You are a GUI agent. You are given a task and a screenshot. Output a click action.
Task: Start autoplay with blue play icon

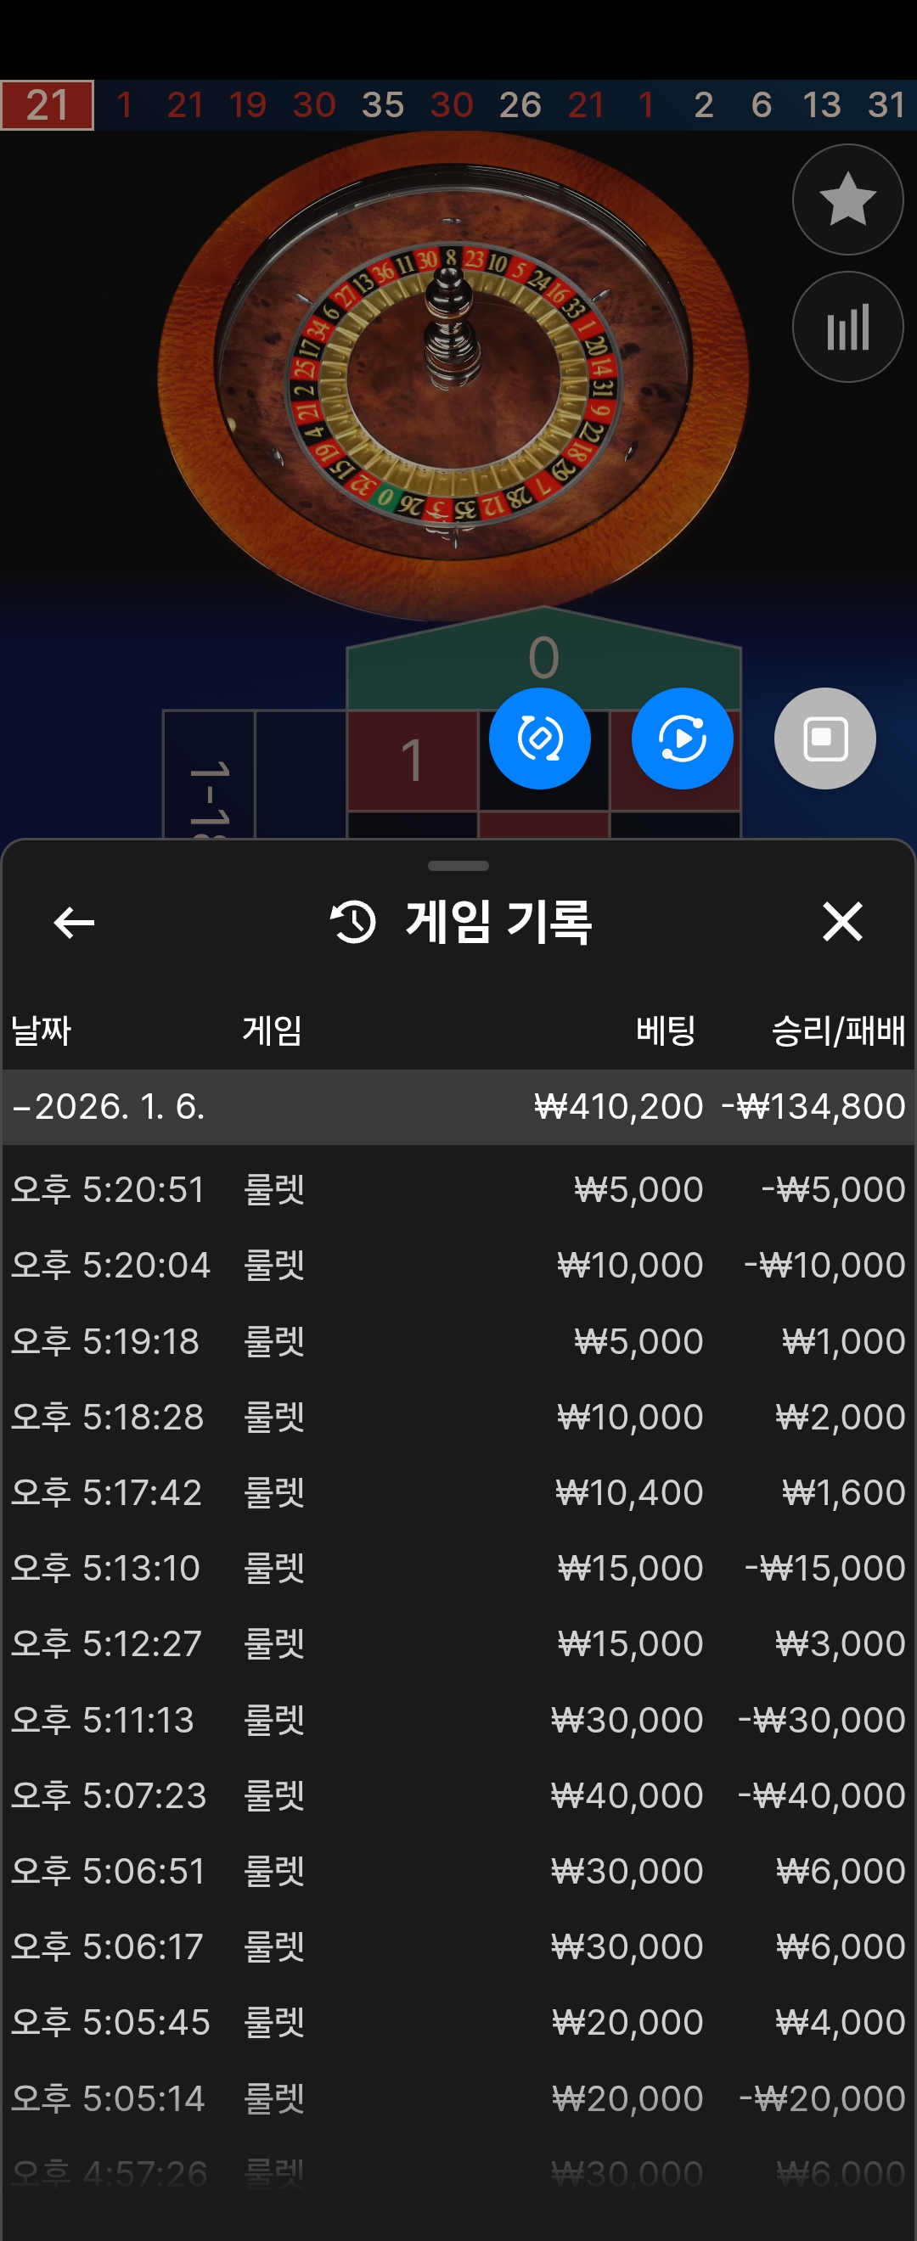pos(681,739)
